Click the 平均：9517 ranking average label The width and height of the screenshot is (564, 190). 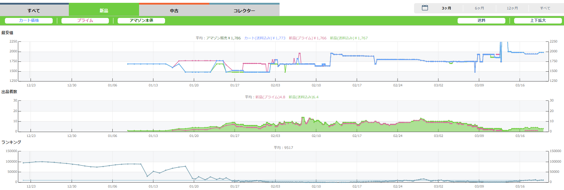coord(283,148)
